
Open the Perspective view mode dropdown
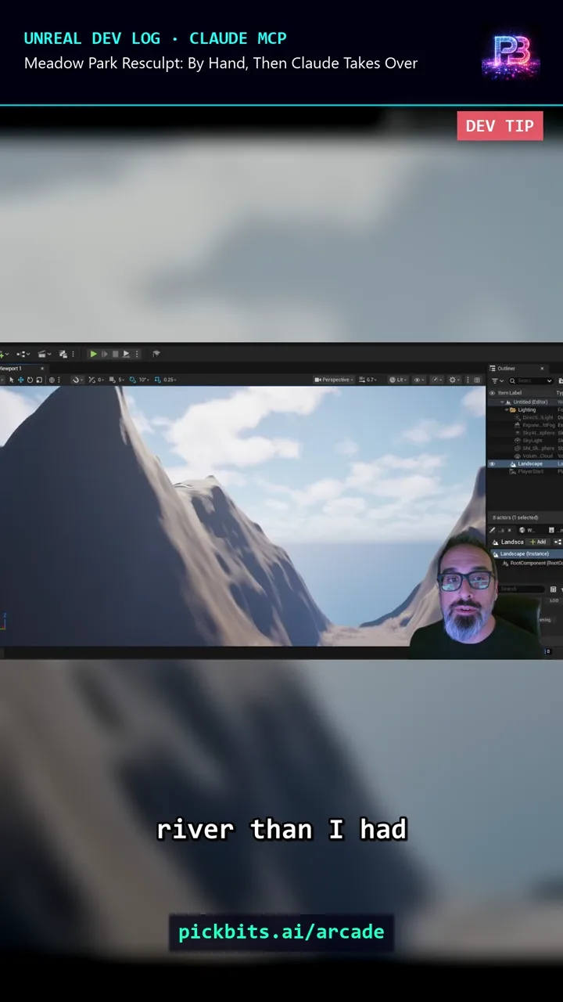point(334,380)
